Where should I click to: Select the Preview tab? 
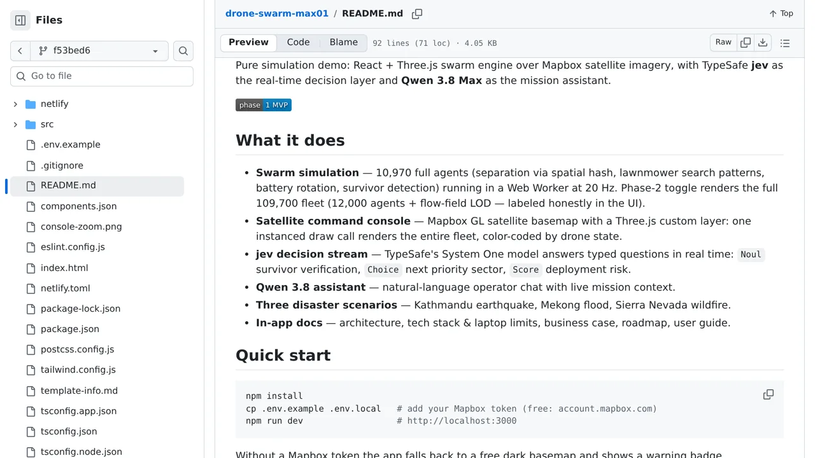click(248, 43)
